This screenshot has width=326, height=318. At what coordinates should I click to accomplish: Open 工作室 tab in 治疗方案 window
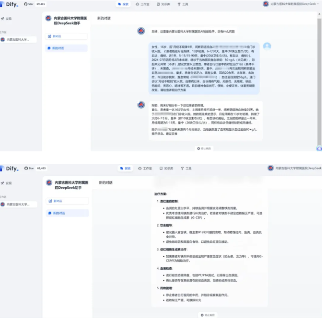click(x=145, y=169)
